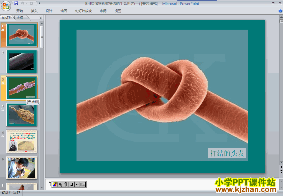Close the slides thumbnail pane
The height and width of the screenshot is (196, 283).
click(41, 18)
